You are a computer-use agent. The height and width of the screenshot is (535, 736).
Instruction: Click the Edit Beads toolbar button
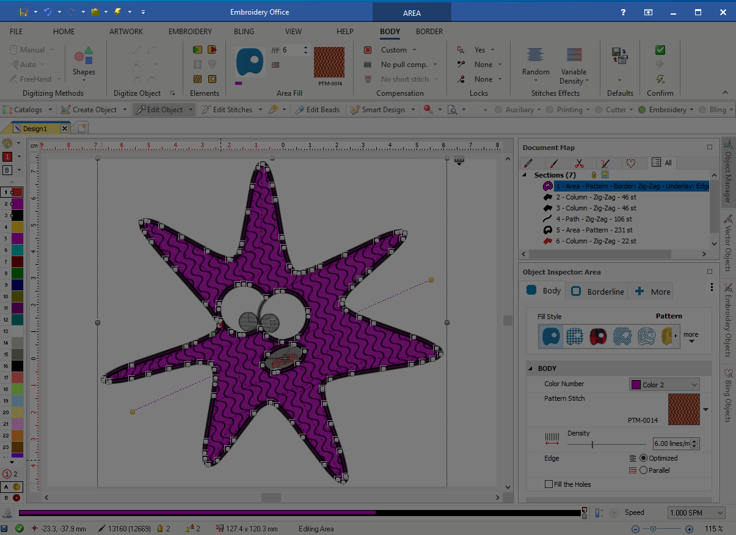pos(316,110)
